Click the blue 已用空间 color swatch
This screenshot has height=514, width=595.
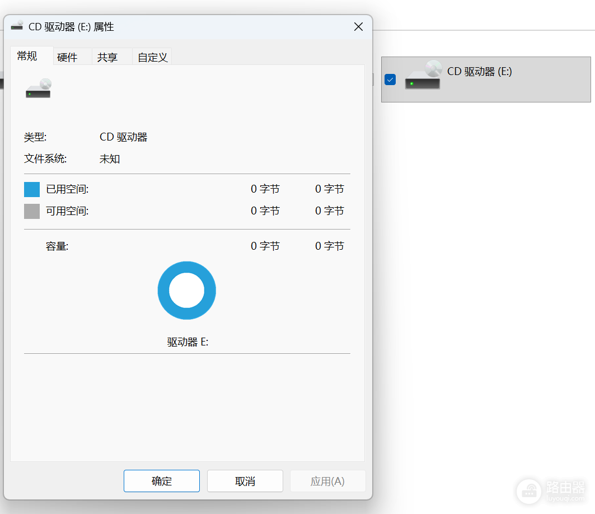click(32, 189)
